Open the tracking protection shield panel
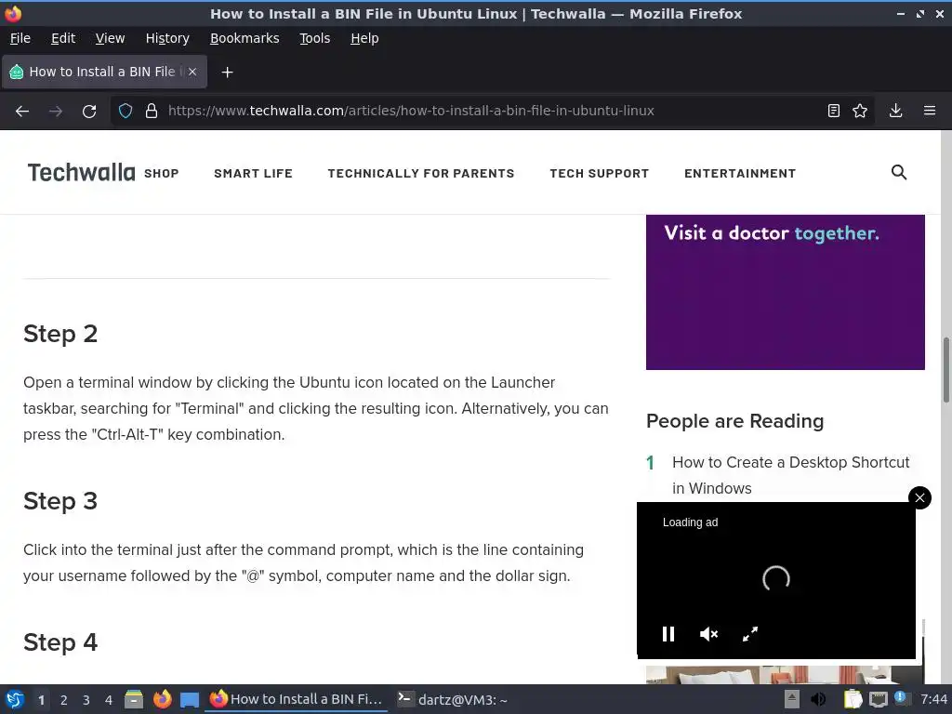The width and height of the screenshot is (952, 714). point(126,111)
